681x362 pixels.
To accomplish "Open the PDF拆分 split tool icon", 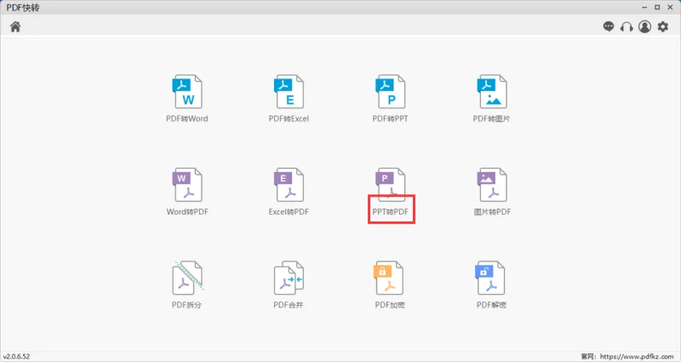I will pyautogui.click(x=188, y=278).
